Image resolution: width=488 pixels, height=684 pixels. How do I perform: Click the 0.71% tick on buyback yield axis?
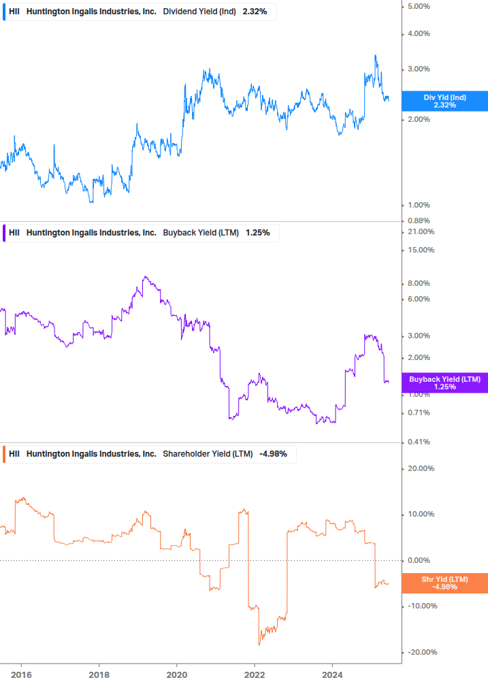[x=419, y=412]
